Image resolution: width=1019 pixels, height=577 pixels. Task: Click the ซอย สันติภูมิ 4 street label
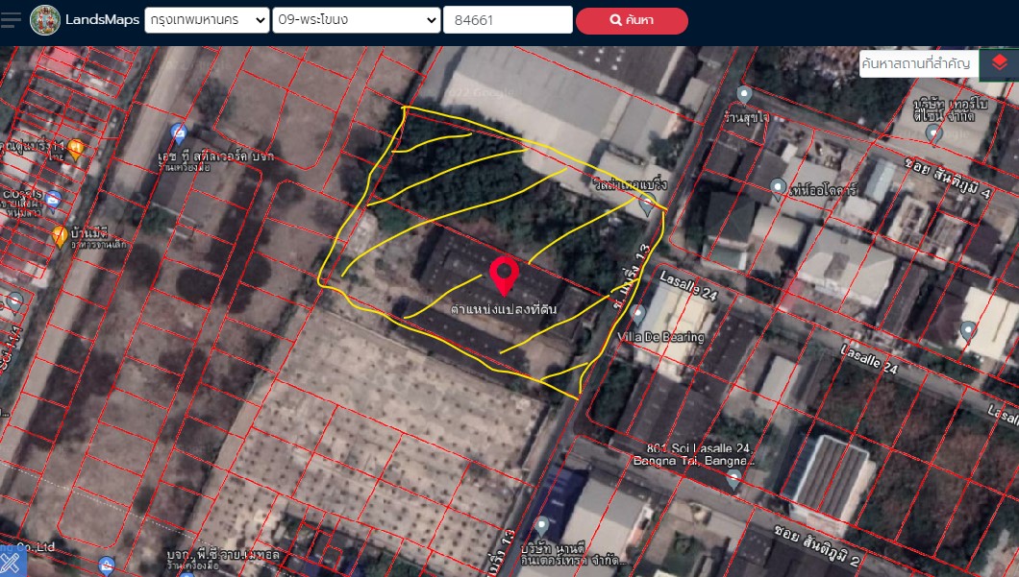click(948, 178)
